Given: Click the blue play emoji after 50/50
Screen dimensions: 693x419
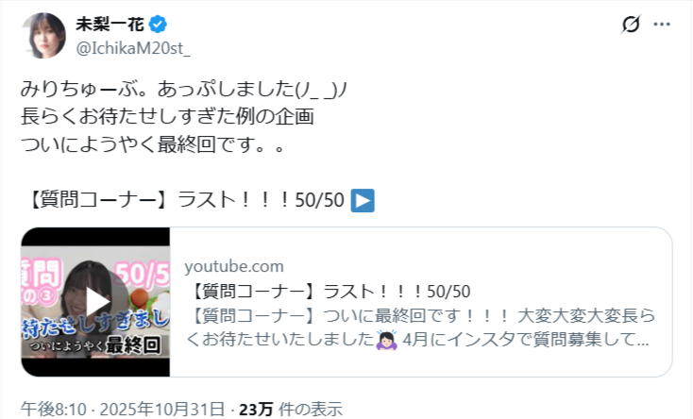Looking at the screenshot, I should pyautogui.click(x=363, y=200).
